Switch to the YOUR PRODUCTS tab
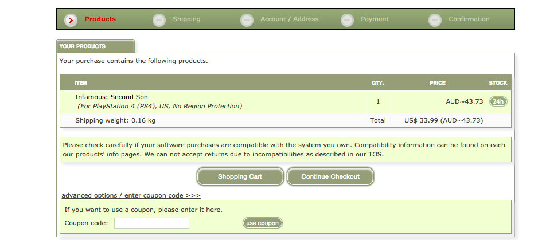The height and width of the screenshot is (240, 542). click(83, 46)
